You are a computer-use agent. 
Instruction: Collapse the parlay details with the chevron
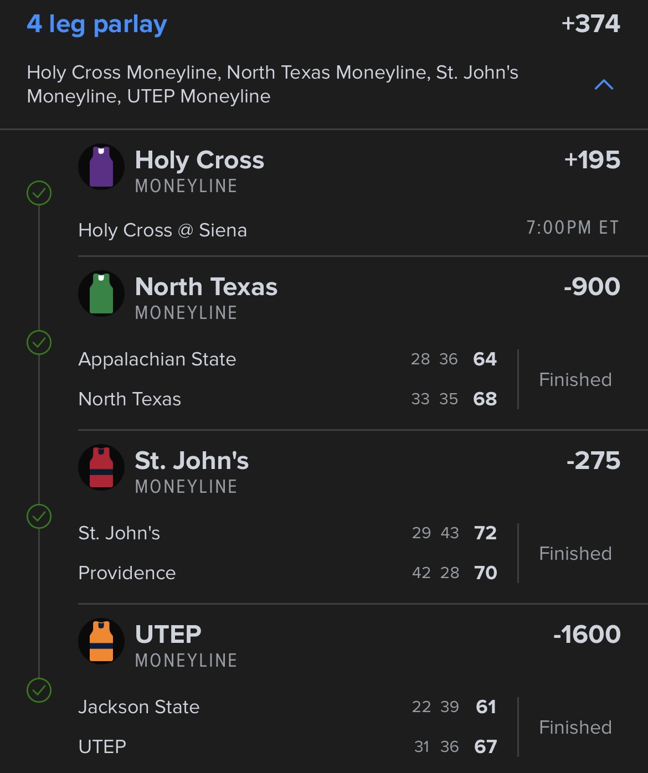coord(604,85)
